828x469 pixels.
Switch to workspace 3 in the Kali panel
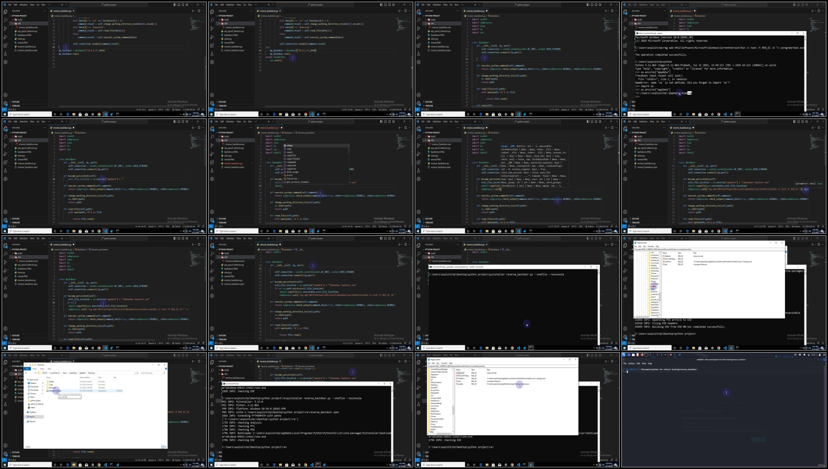661,355
